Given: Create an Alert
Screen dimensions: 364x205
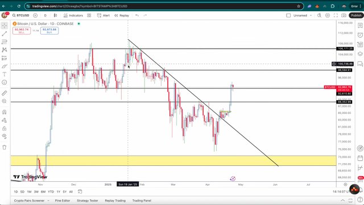Looking at the screenshot, I should click(104, 15).
